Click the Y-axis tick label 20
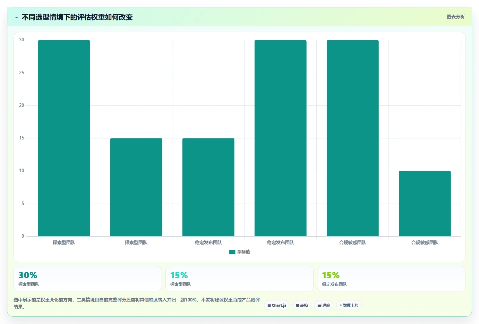The image size is (479, 324). [22, 105]
